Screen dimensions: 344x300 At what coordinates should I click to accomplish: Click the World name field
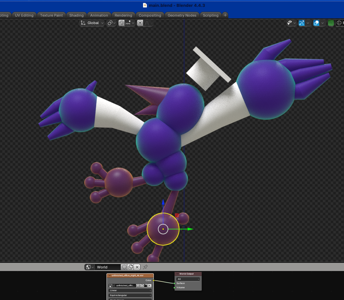[108, 267]
